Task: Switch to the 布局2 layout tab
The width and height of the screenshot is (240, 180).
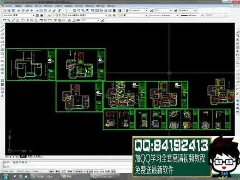Action: click(38, 156)
